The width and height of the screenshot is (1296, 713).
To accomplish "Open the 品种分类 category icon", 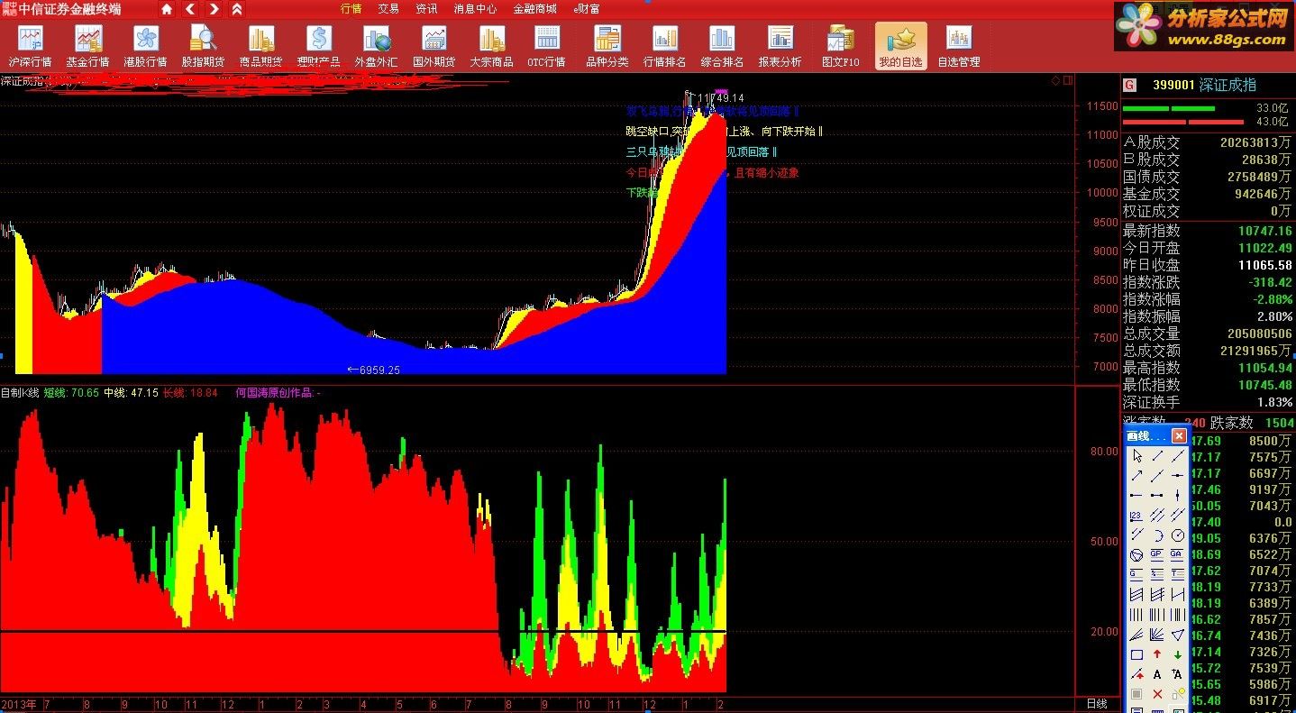I will tap(607, 46).
